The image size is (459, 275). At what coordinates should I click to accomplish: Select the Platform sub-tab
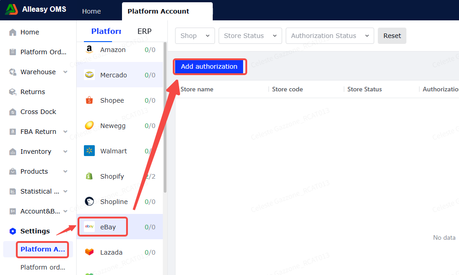[106, 31]
